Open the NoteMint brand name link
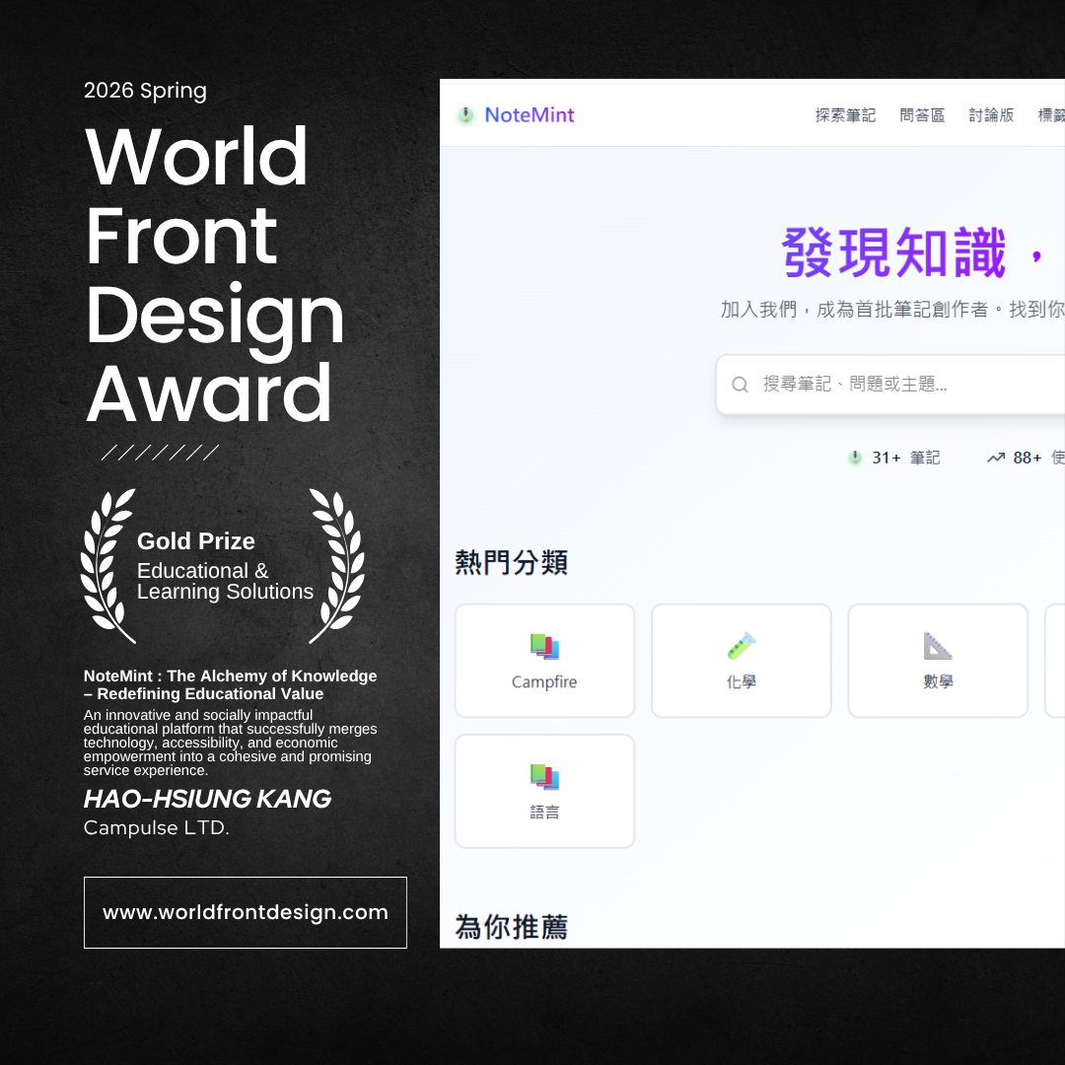The image size is (1065, 1065). [x=530, y=114]
